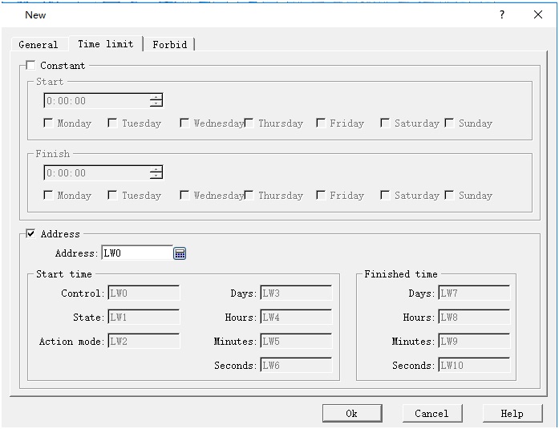Decrease Start time with spinner down arrow
The image size is (559, 429).
pos(156,104)
